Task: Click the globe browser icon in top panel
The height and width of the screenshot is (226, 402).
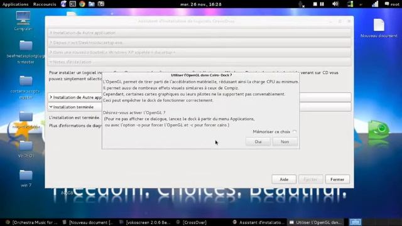Action: 63,4
